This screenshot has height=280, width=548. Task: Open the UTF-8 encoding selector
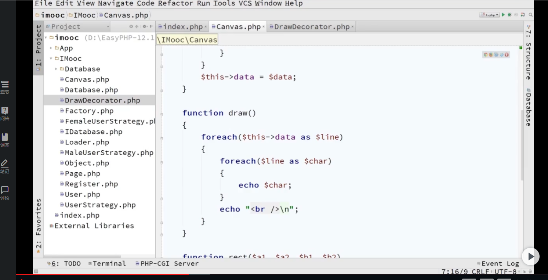point(507,272)
